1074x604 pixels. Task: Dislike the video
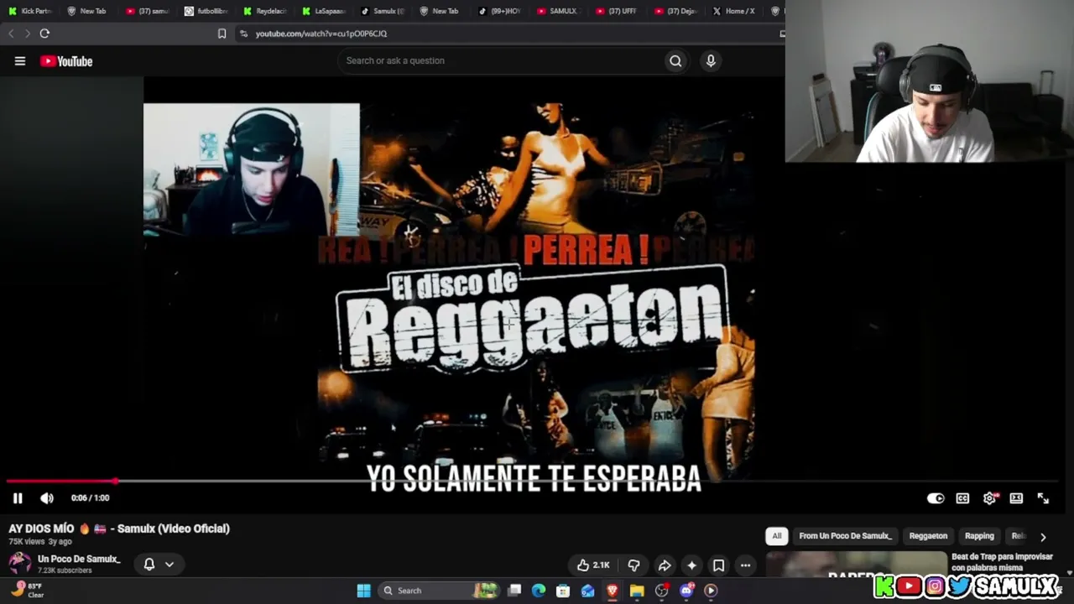633,565
